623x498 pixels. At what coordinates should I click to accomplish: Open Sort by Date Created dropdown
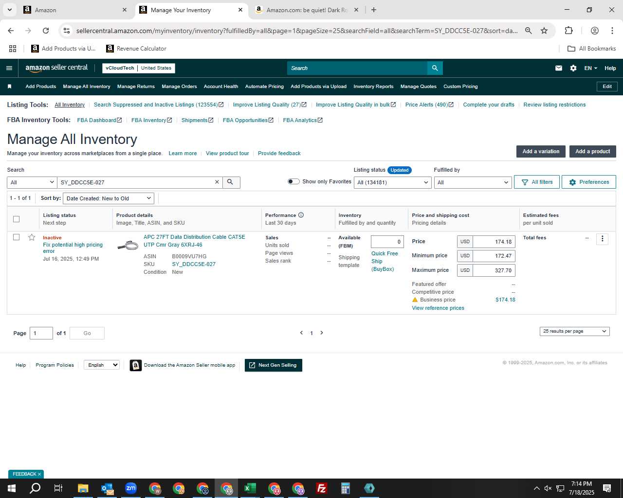[109, 198]
